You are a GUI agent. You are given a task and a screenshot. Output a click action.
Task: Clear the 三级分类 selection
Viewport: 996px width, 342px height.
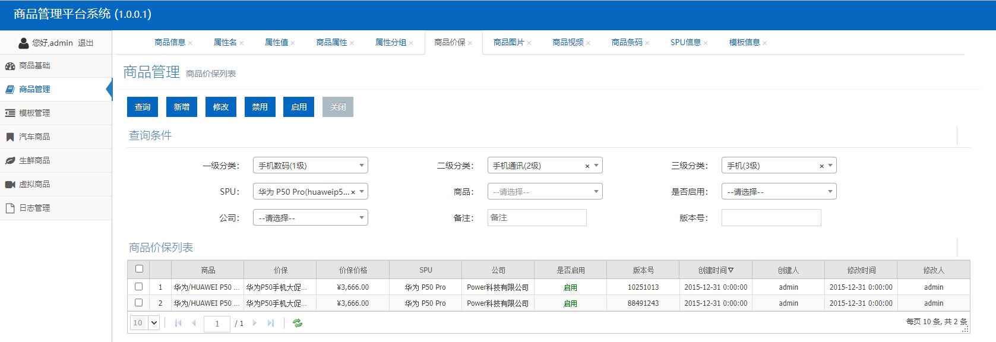click(x=821, y=166)
